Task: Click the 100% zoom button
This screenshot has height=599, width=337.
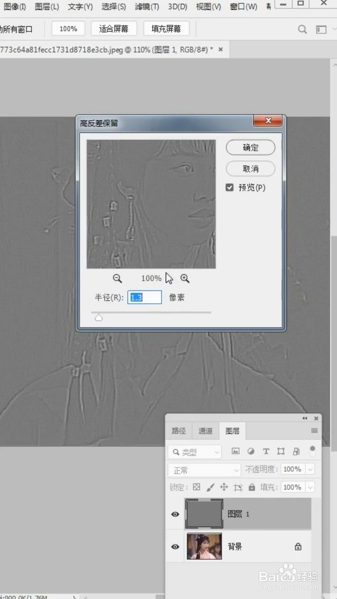Action: pyautogui.click(x=68, y=29)
